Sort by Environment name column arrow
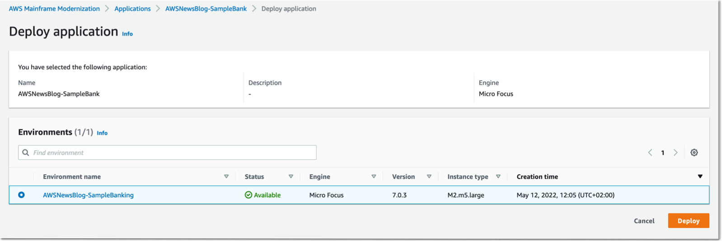Viewport: 722px width, 241px height. 226,176
